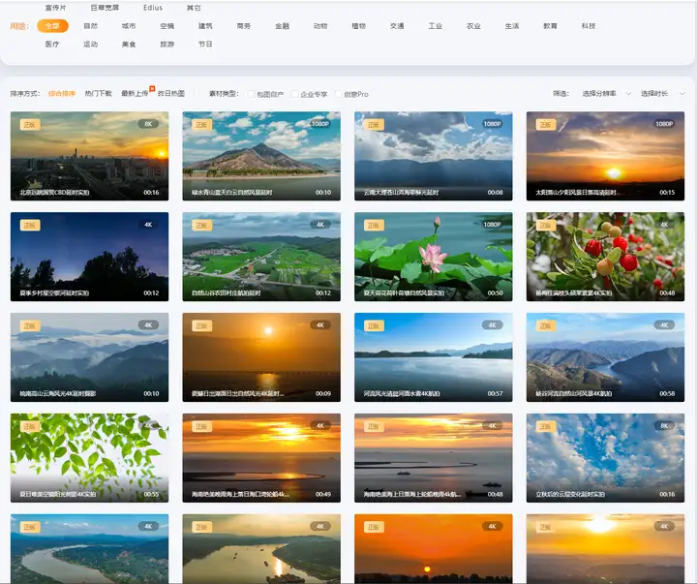The image size is (697, 584).
Task: Open the calm blue lake video 00:57
Action: point(434,357)
